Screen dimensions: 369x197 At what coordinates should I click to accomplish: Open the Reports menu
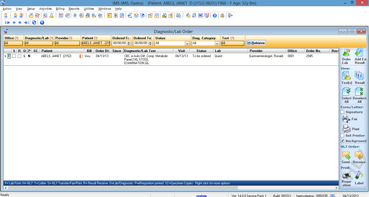tap(74, 9)
